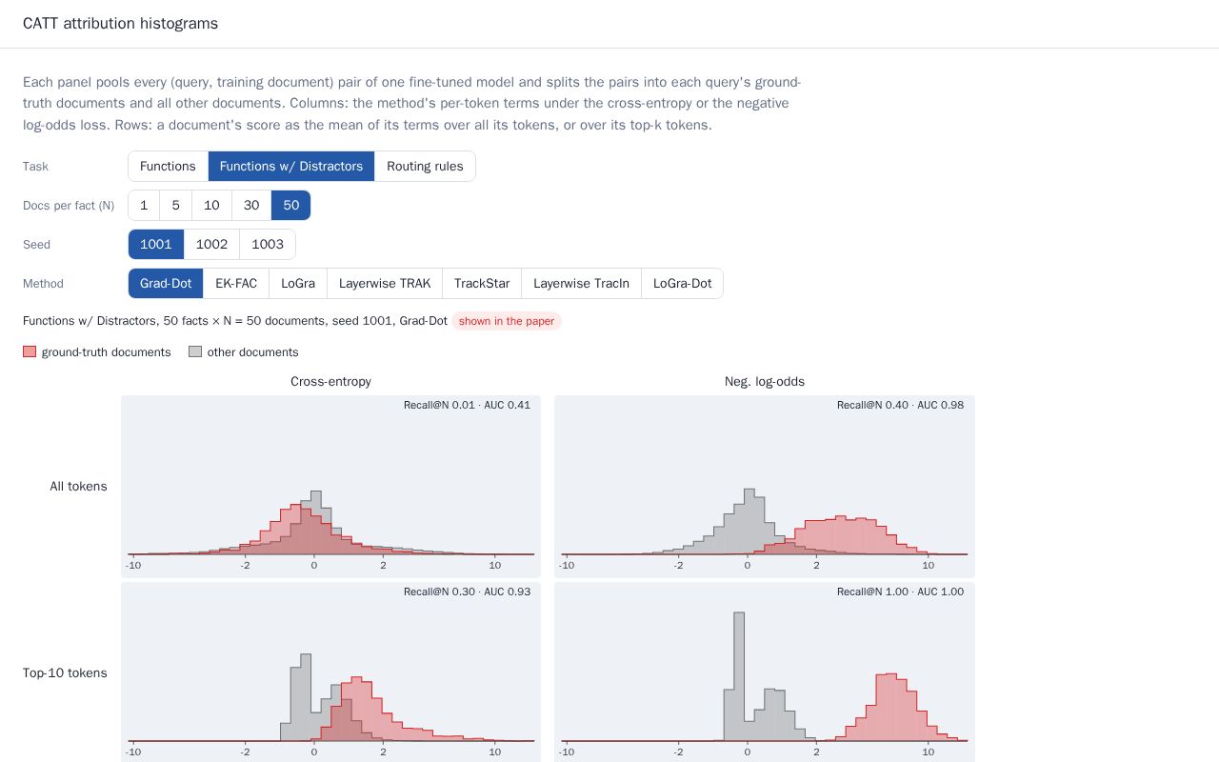Set docs per fact to 10

tap(211, 205)
